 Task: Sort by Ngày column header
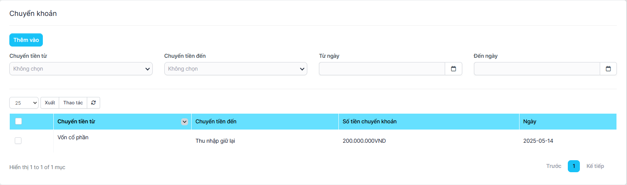[x=530, y=121]
